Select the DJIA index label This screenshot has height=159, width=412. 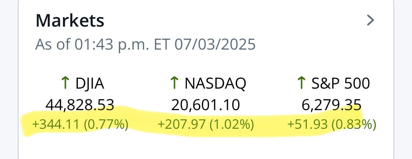pos(90,84)
